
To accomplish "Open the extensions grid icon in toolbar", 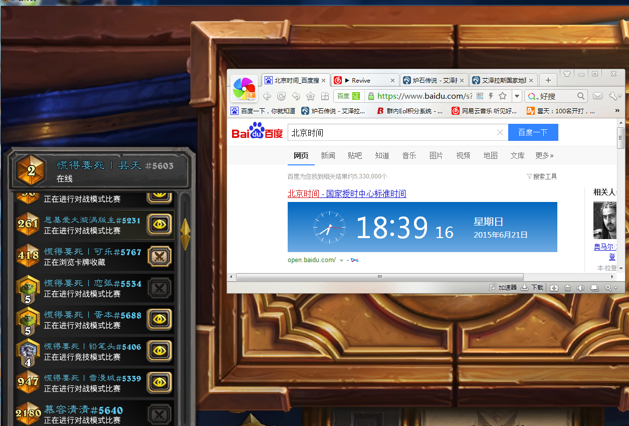I will (325, 96).
